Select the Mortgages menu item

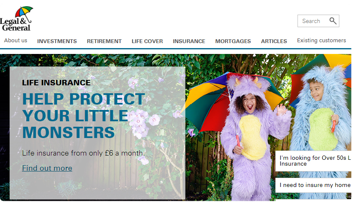tap(233, 41)
